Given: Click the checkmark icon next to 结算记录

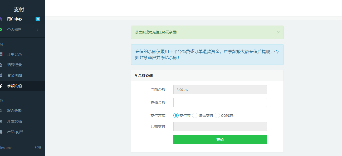Looking at the screenshot, I should pos(1,65).
